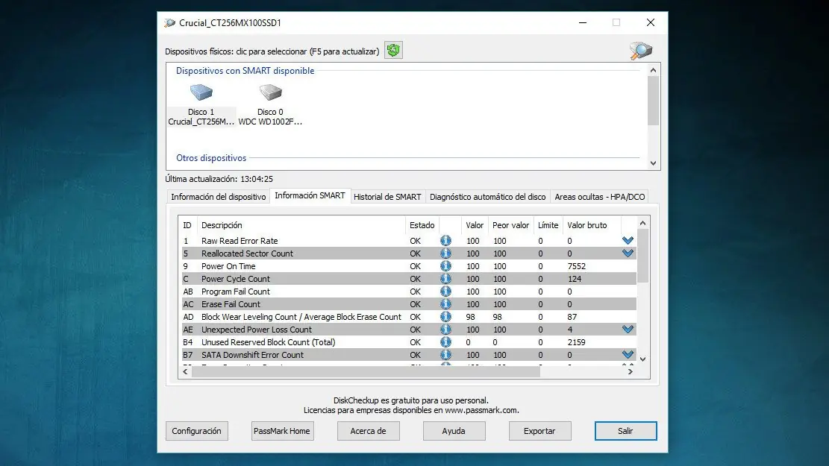This screenshot has width=829, height=466.
Task: Select Disco 0 WDC hard drive icon
Action: [x=270, y=94]
